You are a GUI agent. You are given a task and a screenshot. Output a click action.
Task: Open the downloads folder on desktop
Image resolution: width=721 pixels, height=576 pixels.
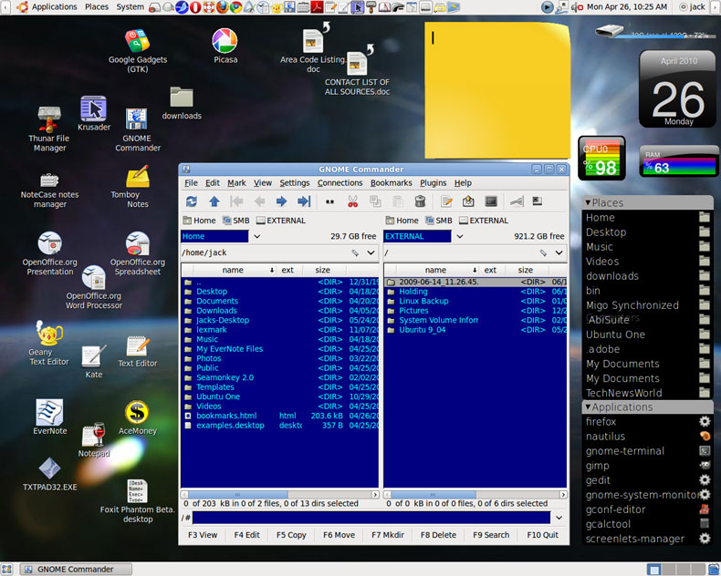point(182,103)
